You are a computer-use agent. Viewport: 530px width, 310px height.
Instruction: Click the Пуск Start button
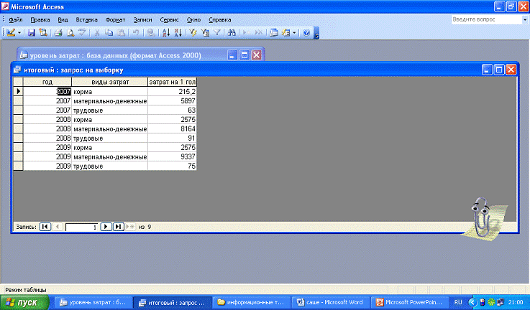pos(27,303)
